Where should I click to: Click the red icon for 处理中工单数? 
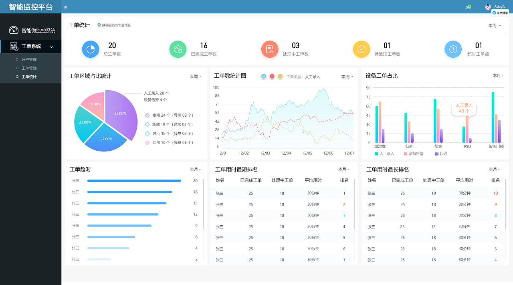[x=270, y=49]
